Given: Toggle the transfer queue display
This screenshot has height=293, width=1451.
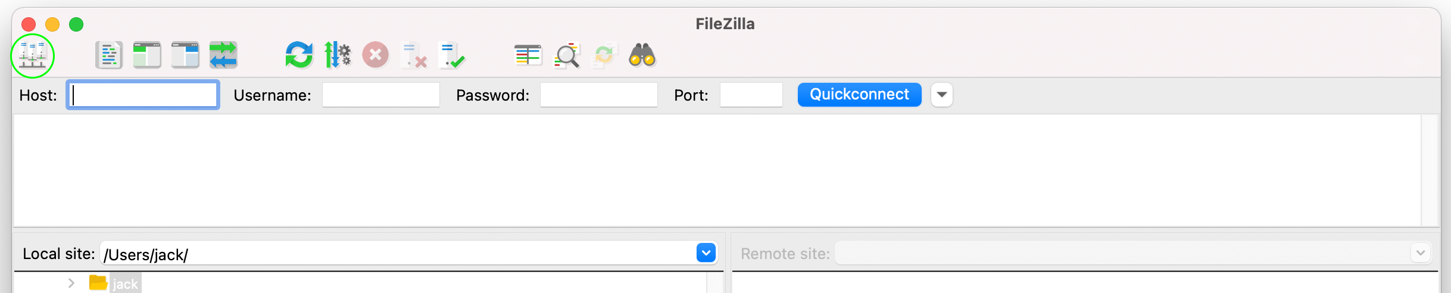Looking at the screenshot, I should pos(223,56).
